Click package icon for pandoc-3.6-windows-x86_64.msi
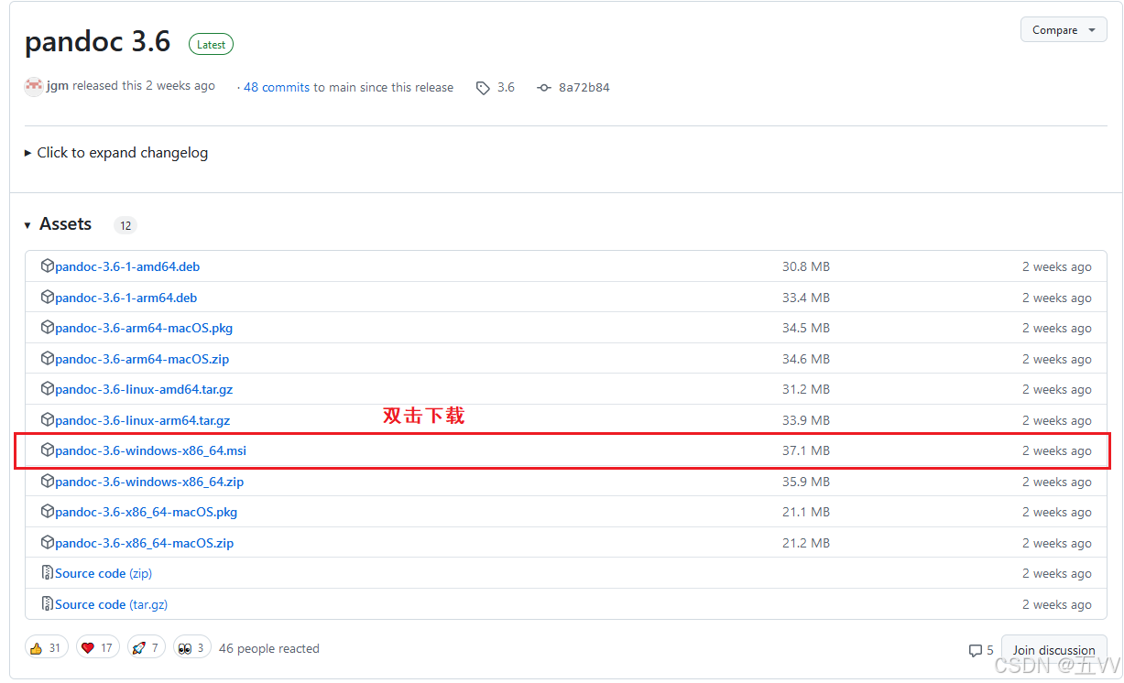Viewport: 1124px width, 683px height. (x=48, y=450)
